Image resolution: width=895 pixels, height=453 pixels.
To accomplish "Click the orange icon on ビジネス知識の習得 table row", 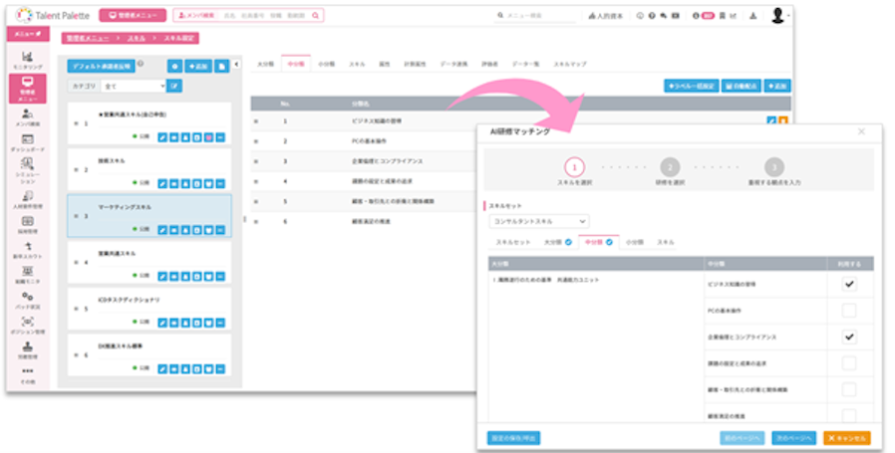I will tap(783, 120).
